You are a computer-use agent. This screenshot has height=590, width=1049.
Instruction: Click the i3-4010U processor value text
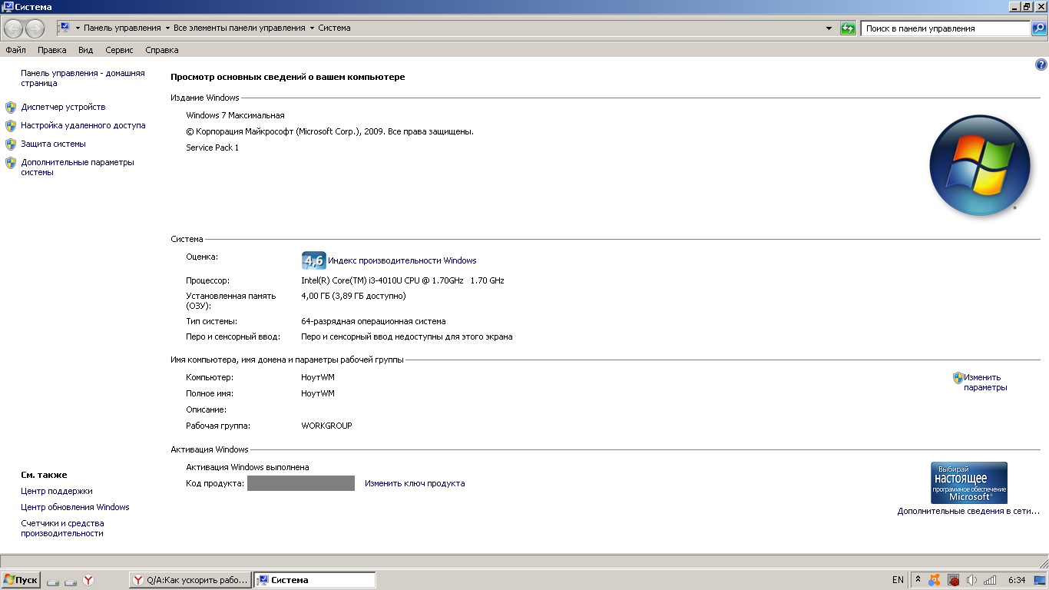(x=402, y=280)
